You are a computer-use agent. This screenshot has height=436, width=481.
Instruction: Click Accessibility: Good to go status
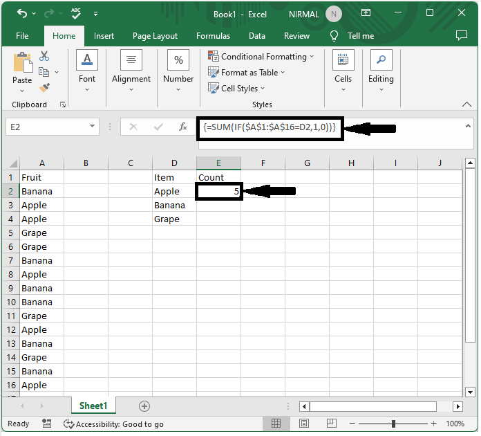coord(113,424)
